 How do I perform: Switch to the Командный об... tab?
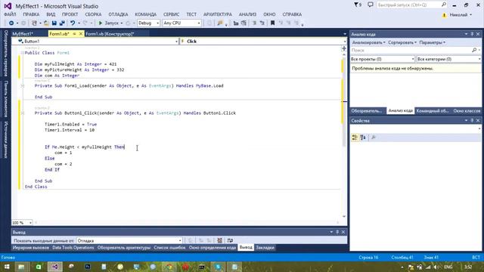(432, 111)
